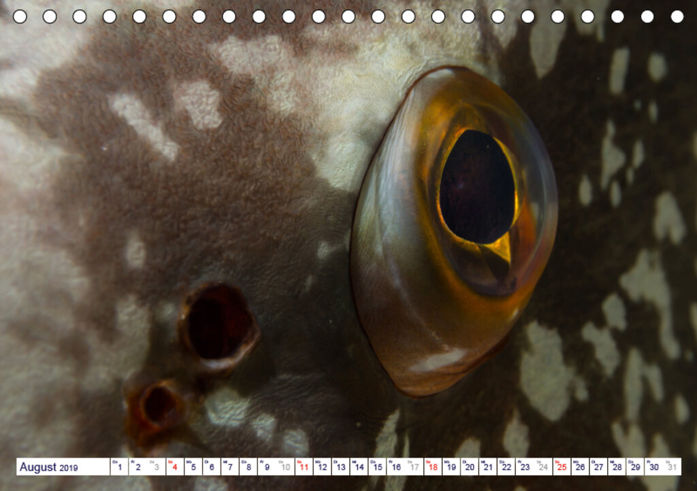The image size is (697, 491).
Task: Select the red Sunday 18 cell
Action: [x=433, y=467]
